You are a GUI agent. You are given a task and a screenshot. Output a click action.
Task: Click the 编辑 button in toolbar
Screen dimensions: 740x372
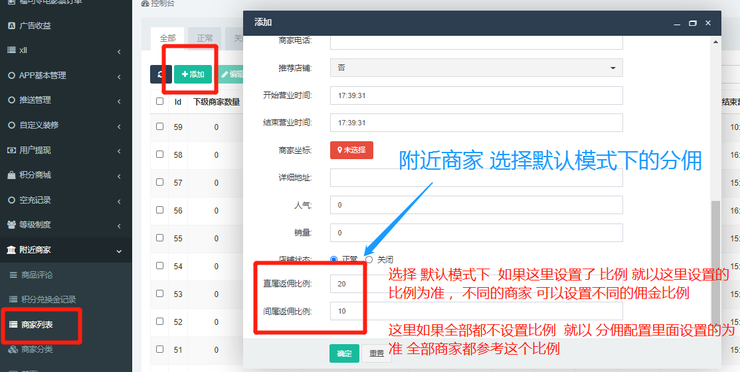point(231,74)
